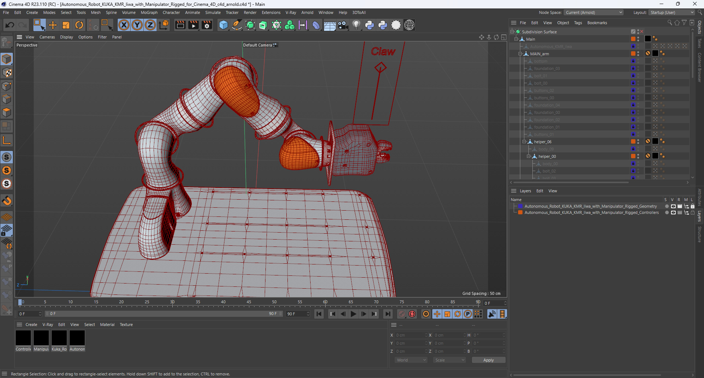Add a Light object

[356, 25]
